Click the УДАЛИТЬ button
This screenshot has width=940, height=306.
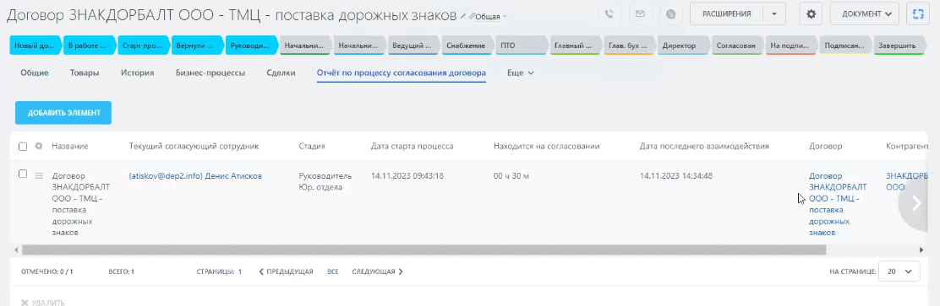coord(43,303)
